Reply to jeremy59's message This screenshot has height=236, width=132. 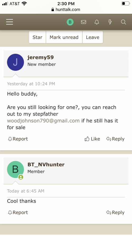tap(115, 139)
